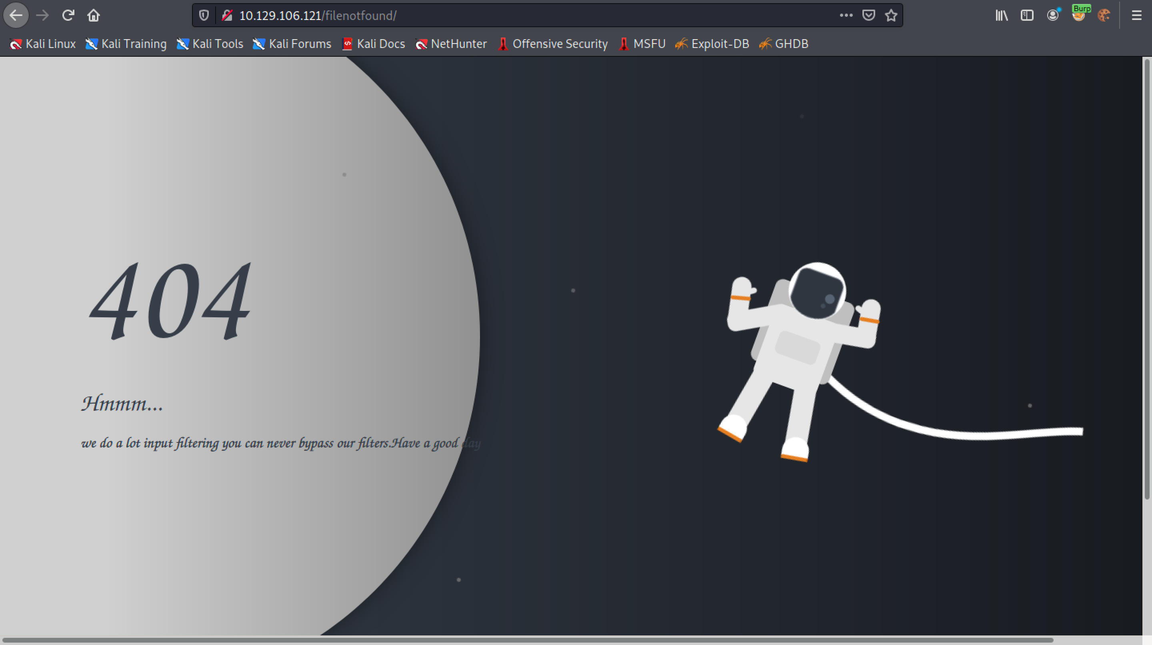Viewport: 1152px width, 645px height.
Task: Click the forward navigation arrow
Action: pos(42,16)
